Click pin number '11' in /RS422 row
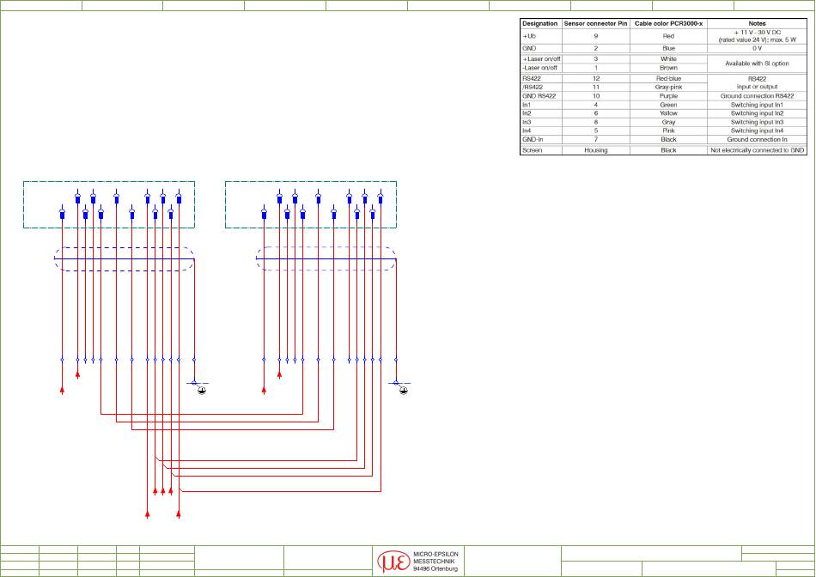Viewport: 816px width, 577px height. (x=595, y=88)
